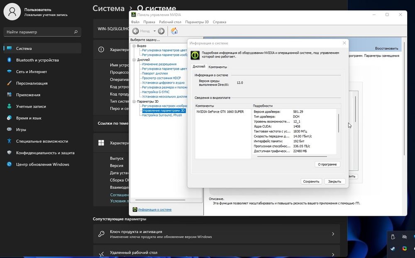Click the NVIDIA Home toolbar icon
Viewport: 415px width, 258px height.
[174, 31]
